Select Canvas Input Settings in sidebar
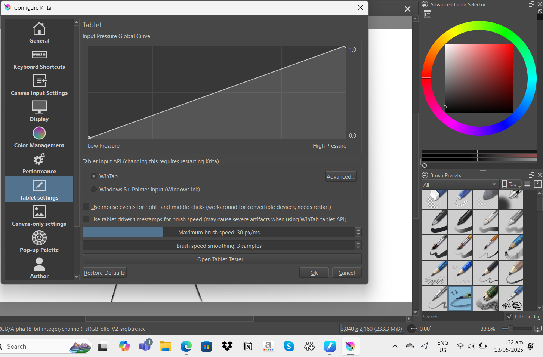 [x=39, y=85]
